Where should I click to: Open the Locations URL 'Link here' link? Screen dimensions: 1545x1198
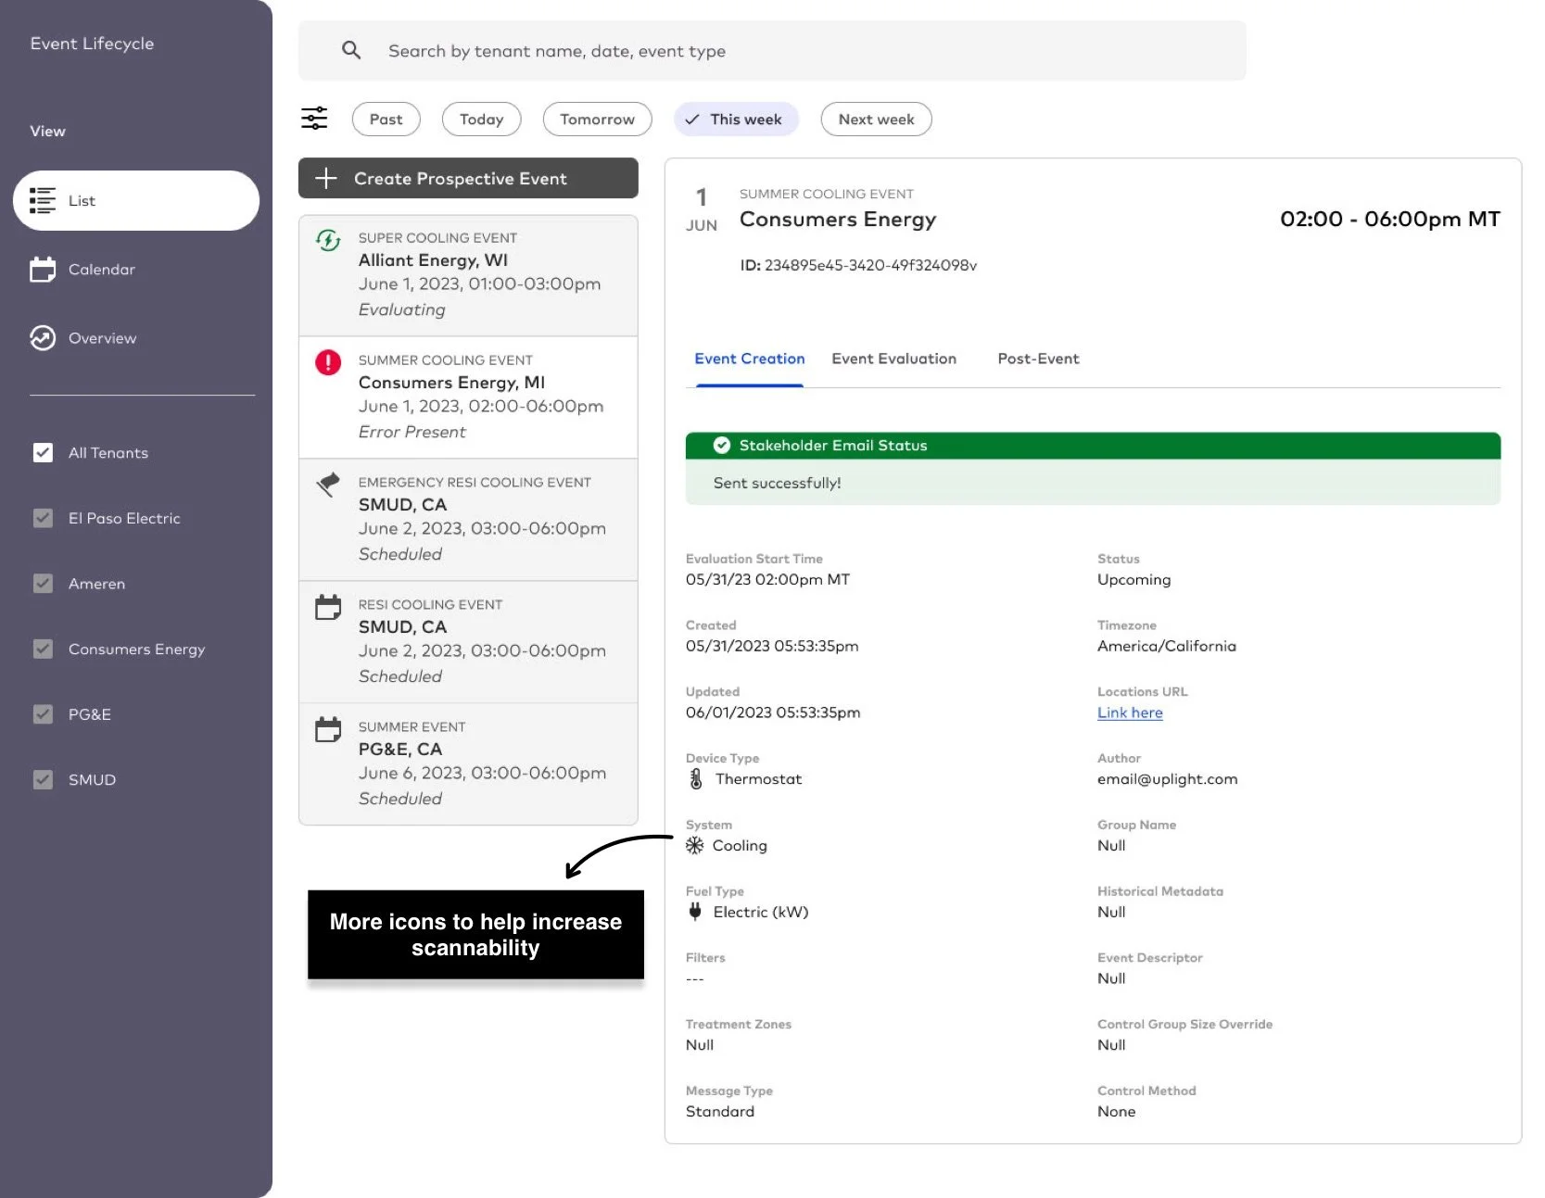click(1130, 712)
